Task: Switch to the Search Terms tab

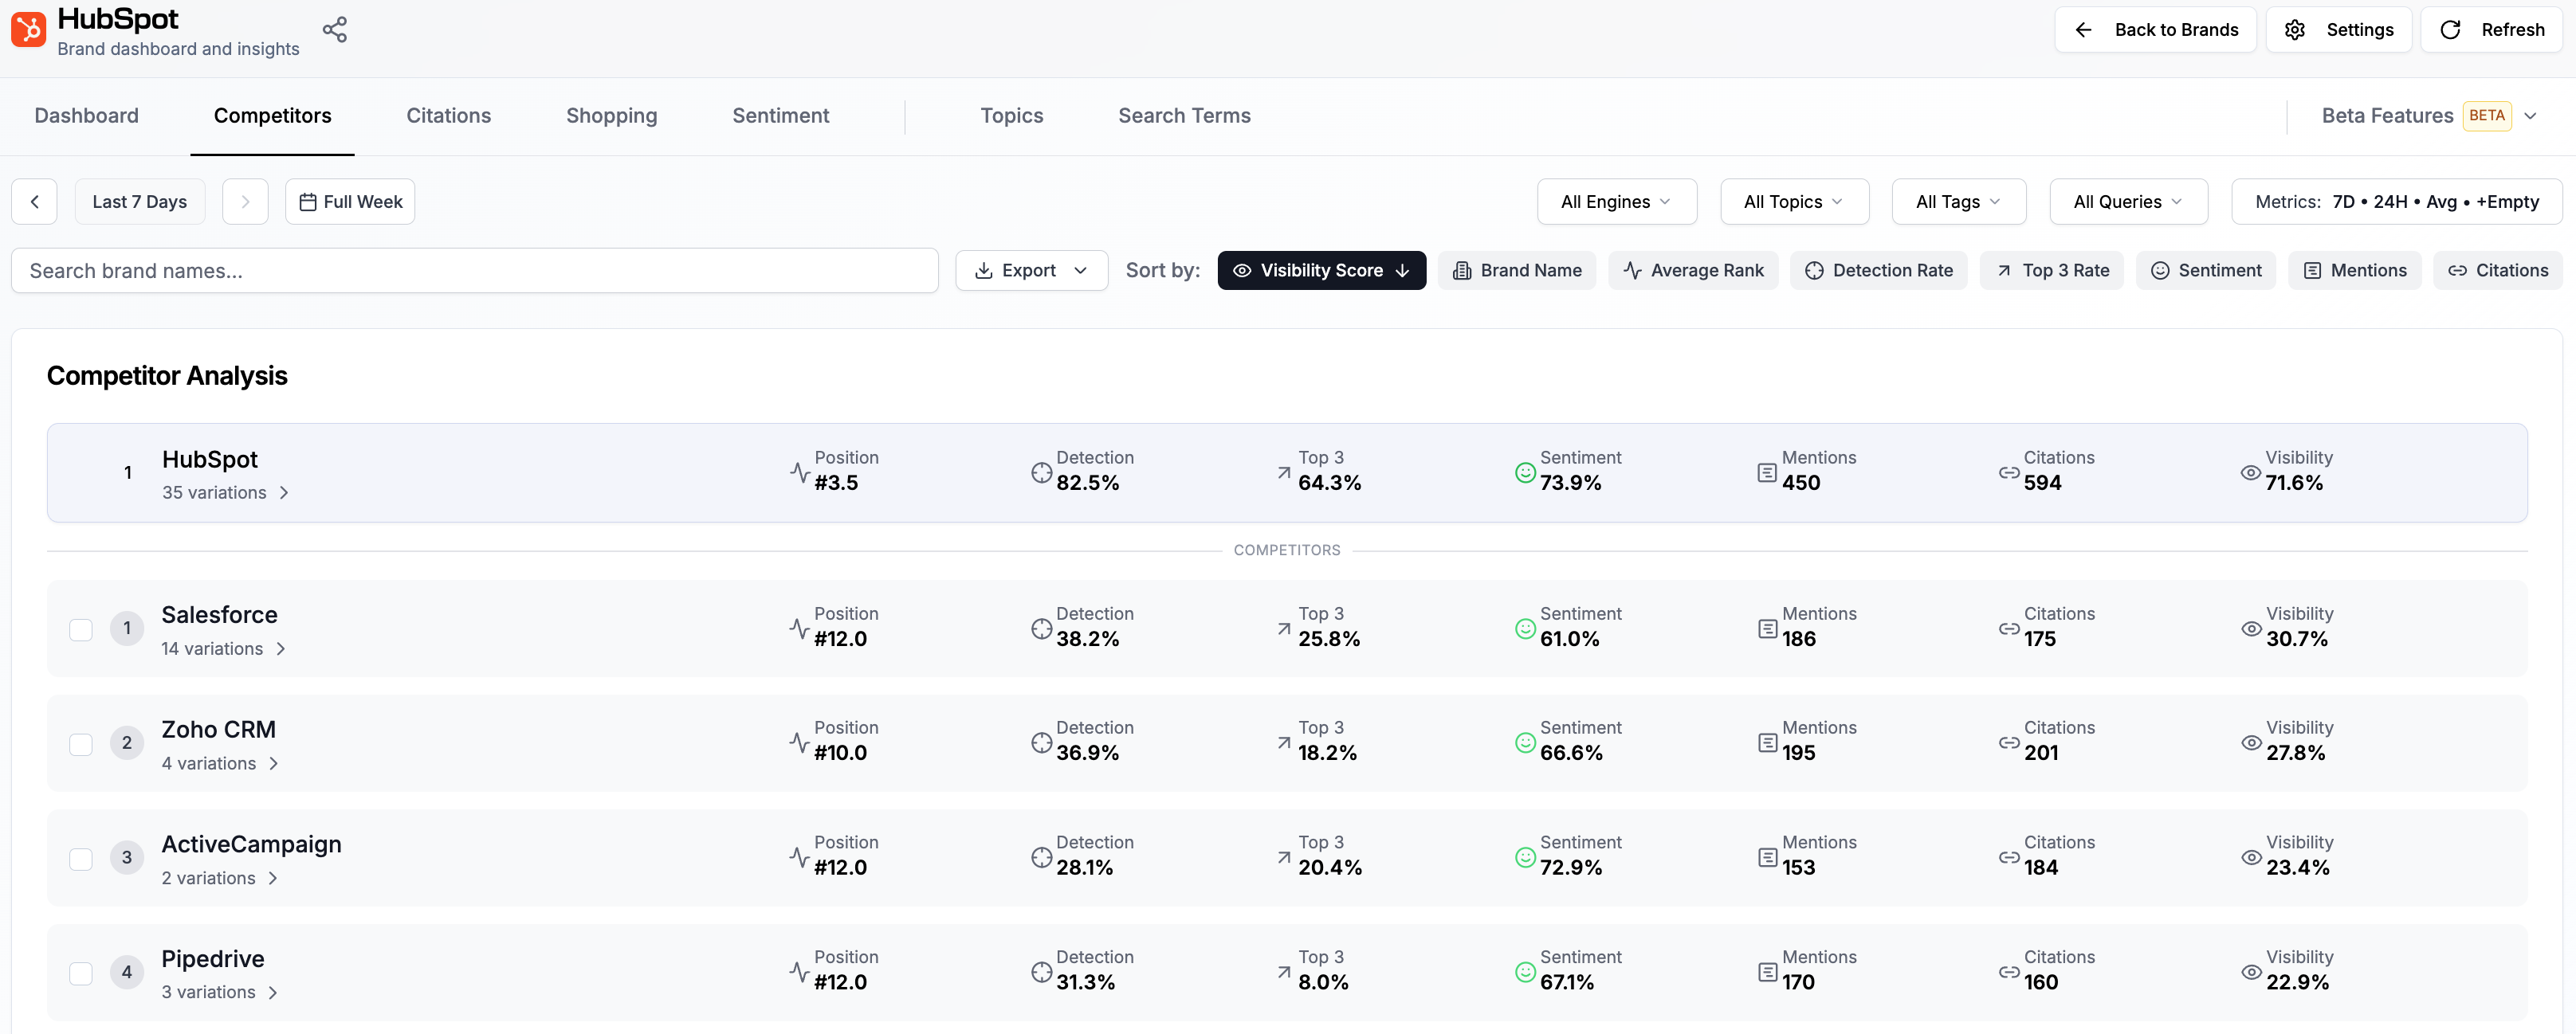Action: [1185, 116]
